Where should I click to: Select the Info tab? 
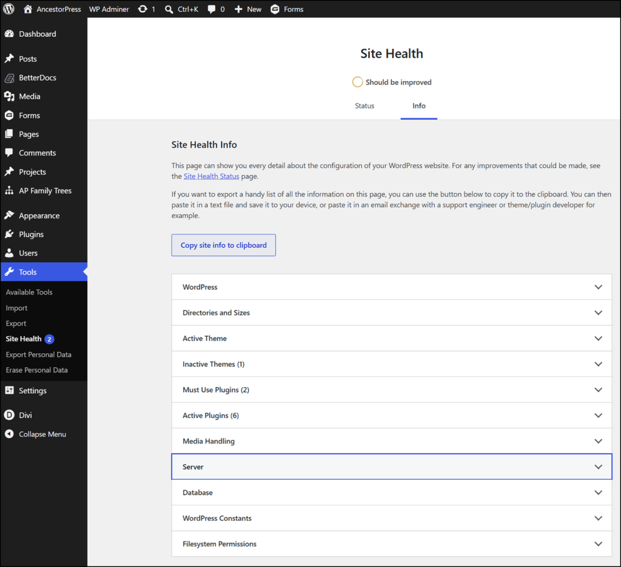click(x=418, y=105)
